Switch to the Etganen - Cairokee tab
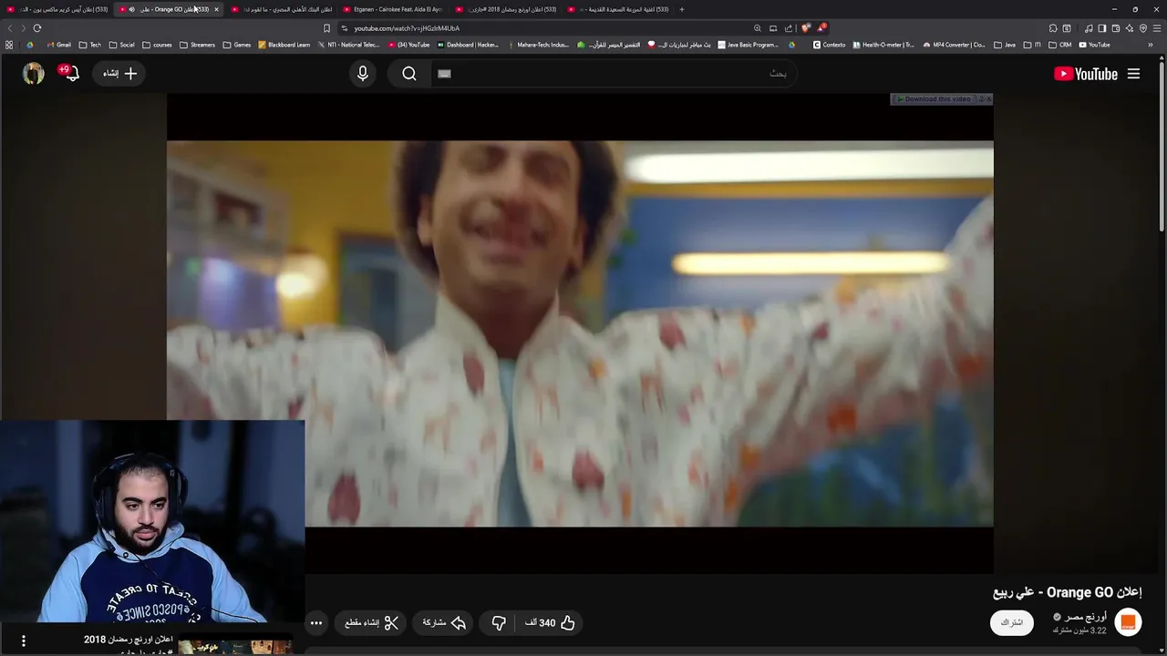 click(392, 9)
